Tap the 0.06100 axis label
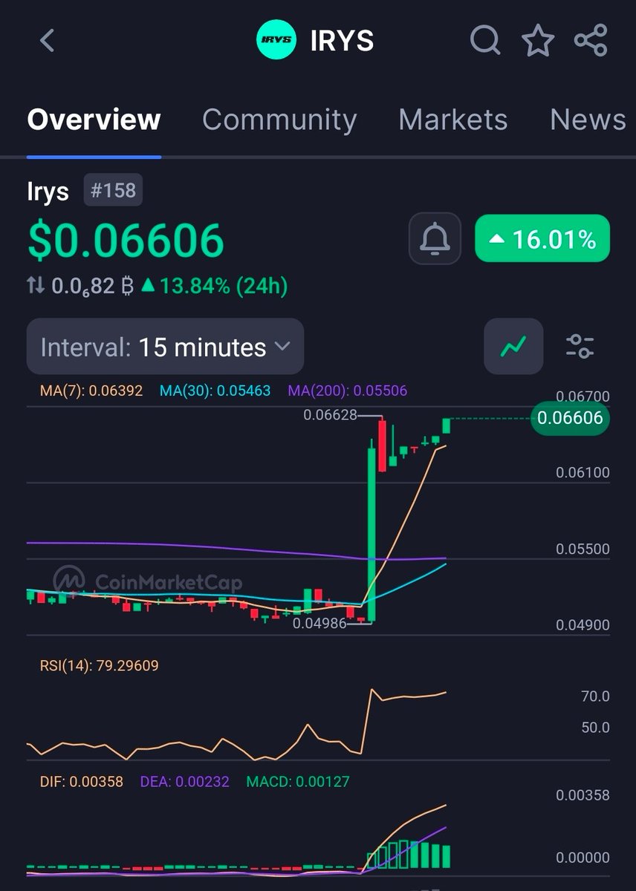The width and height of the screenshot is (636, 891). (583, 473)
